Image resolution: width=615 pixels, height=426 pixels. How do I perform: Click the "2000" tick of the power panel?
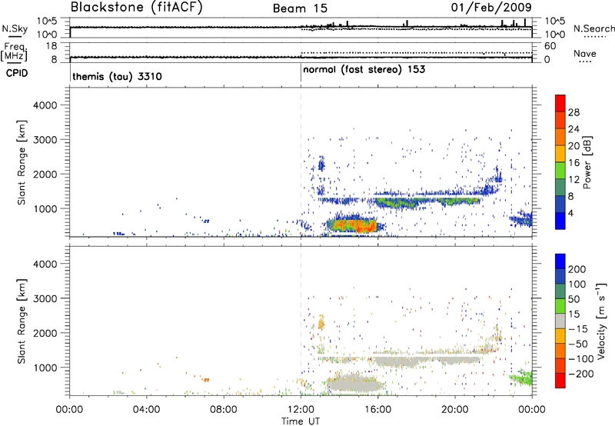tap(45, 174)
